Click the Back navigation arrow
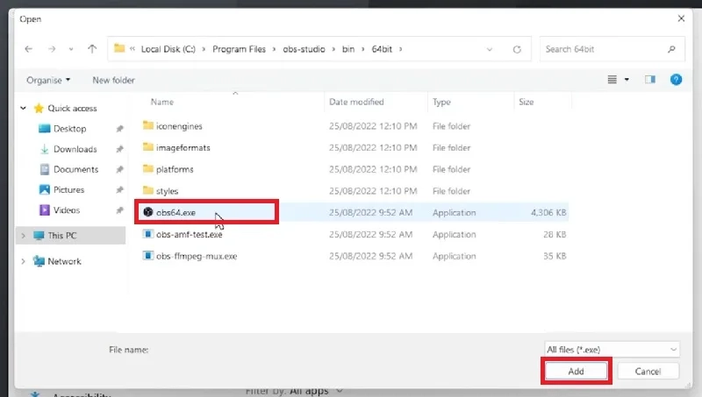The height and width of the screenshot is (397, 702). pos(29,49)
